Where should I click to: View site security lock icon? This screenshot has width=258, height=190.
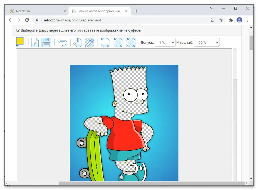coord(37,20)
